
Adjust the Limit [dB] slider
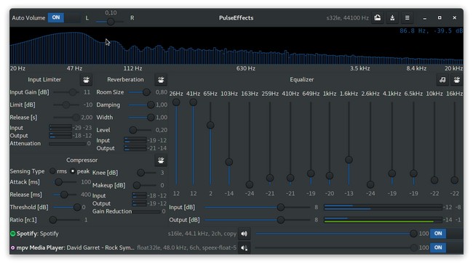pos(67,105)
